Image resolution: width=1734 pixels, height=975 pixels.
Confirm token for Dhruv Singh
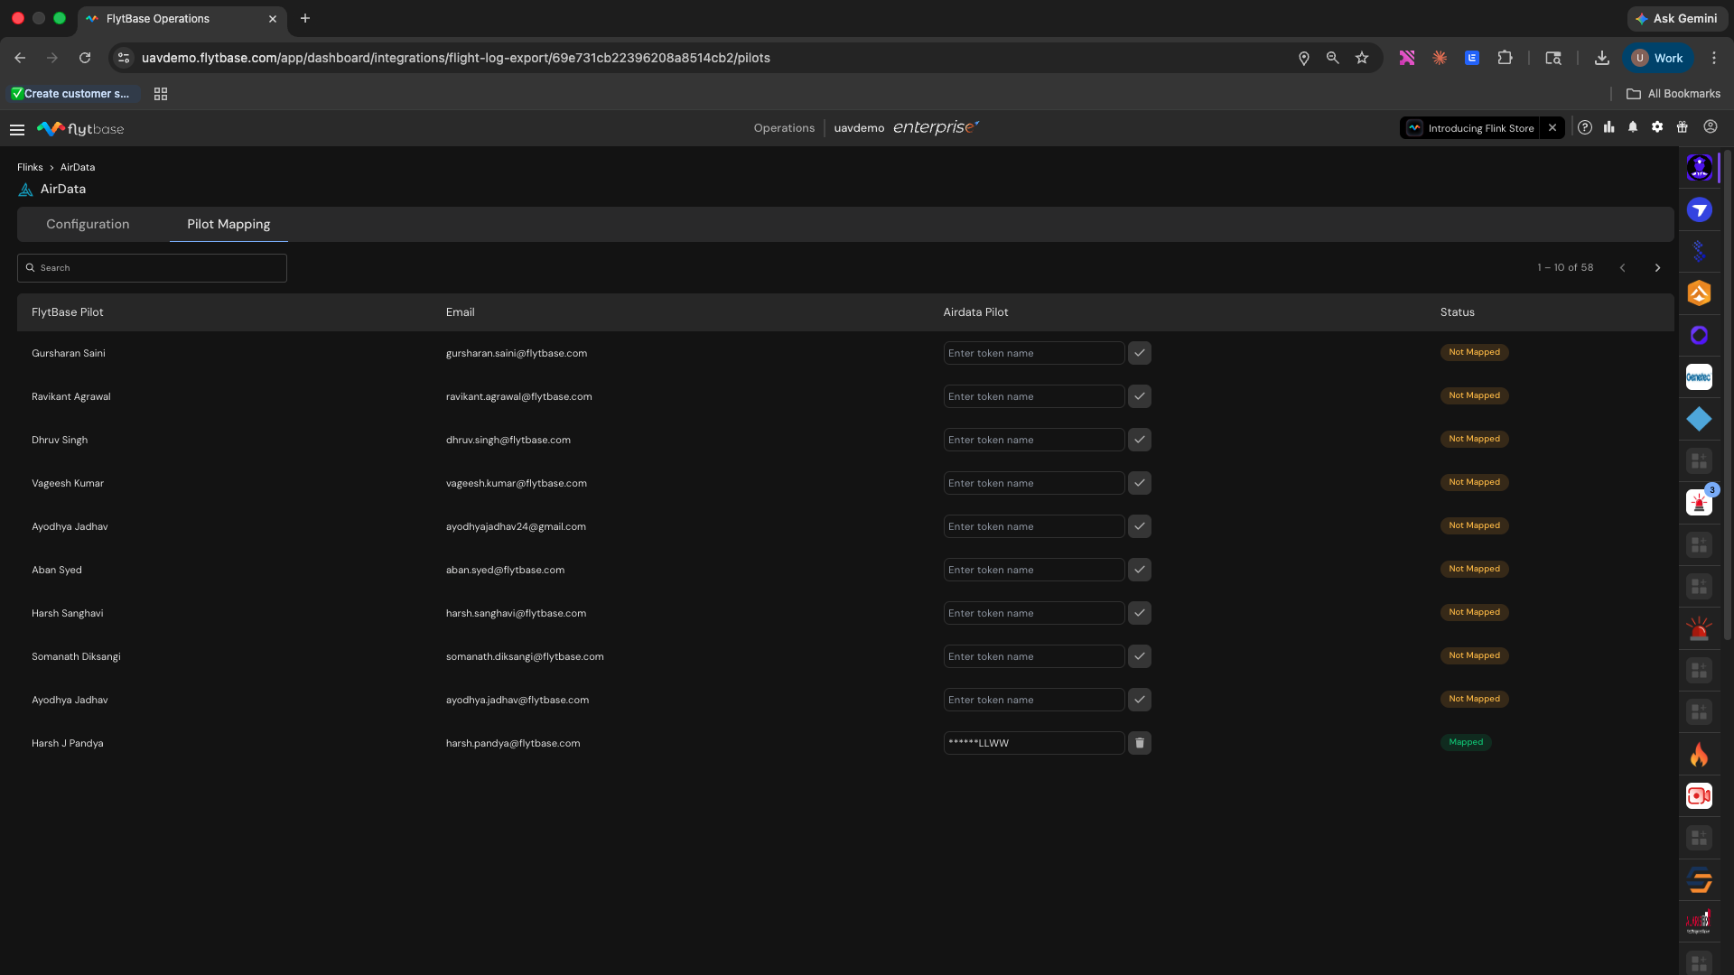coord(1140,440)
